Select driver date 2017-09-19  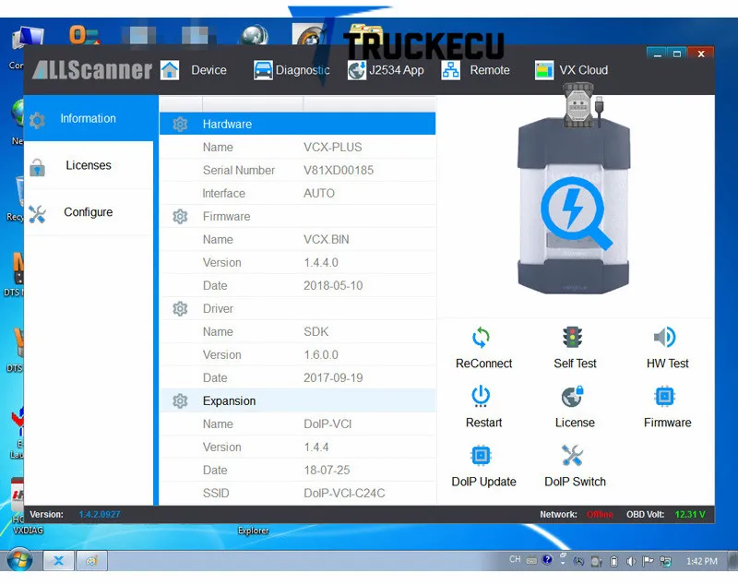click(333, 378)
